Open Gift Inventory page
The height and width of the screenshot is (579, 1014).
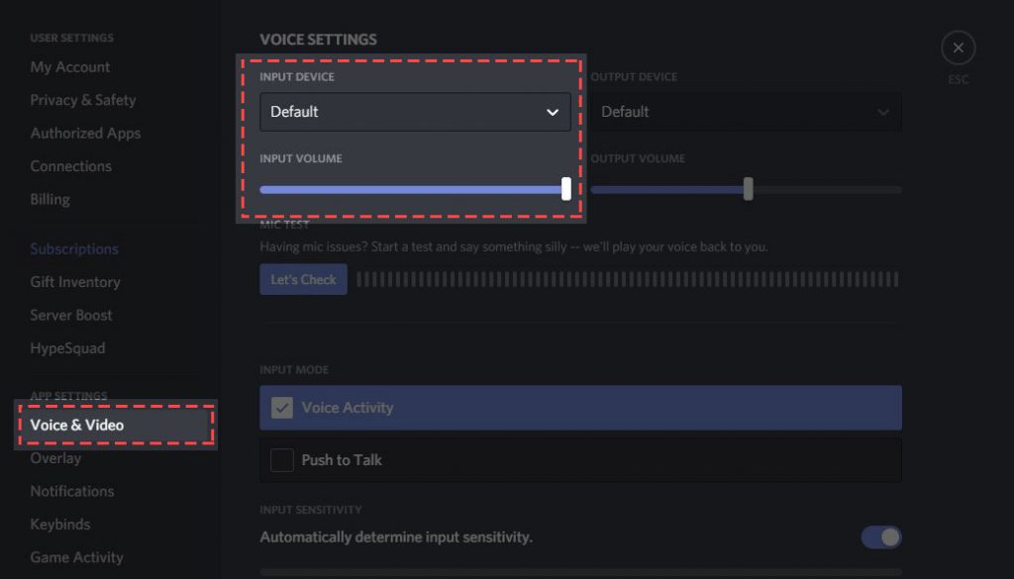coord(75,282)
